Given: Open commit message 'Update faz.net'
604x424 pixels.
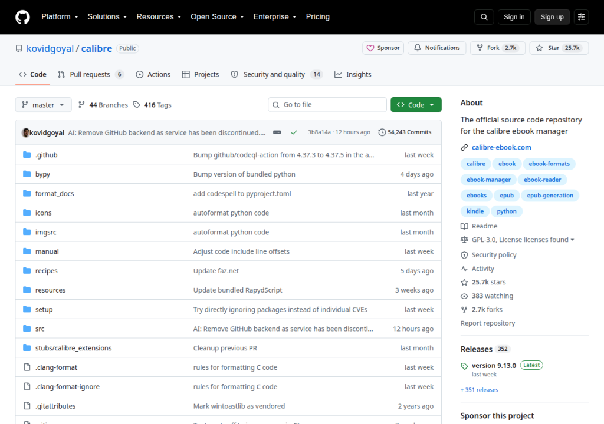Looking at the screenshot, I should click(x=216, y=271).
